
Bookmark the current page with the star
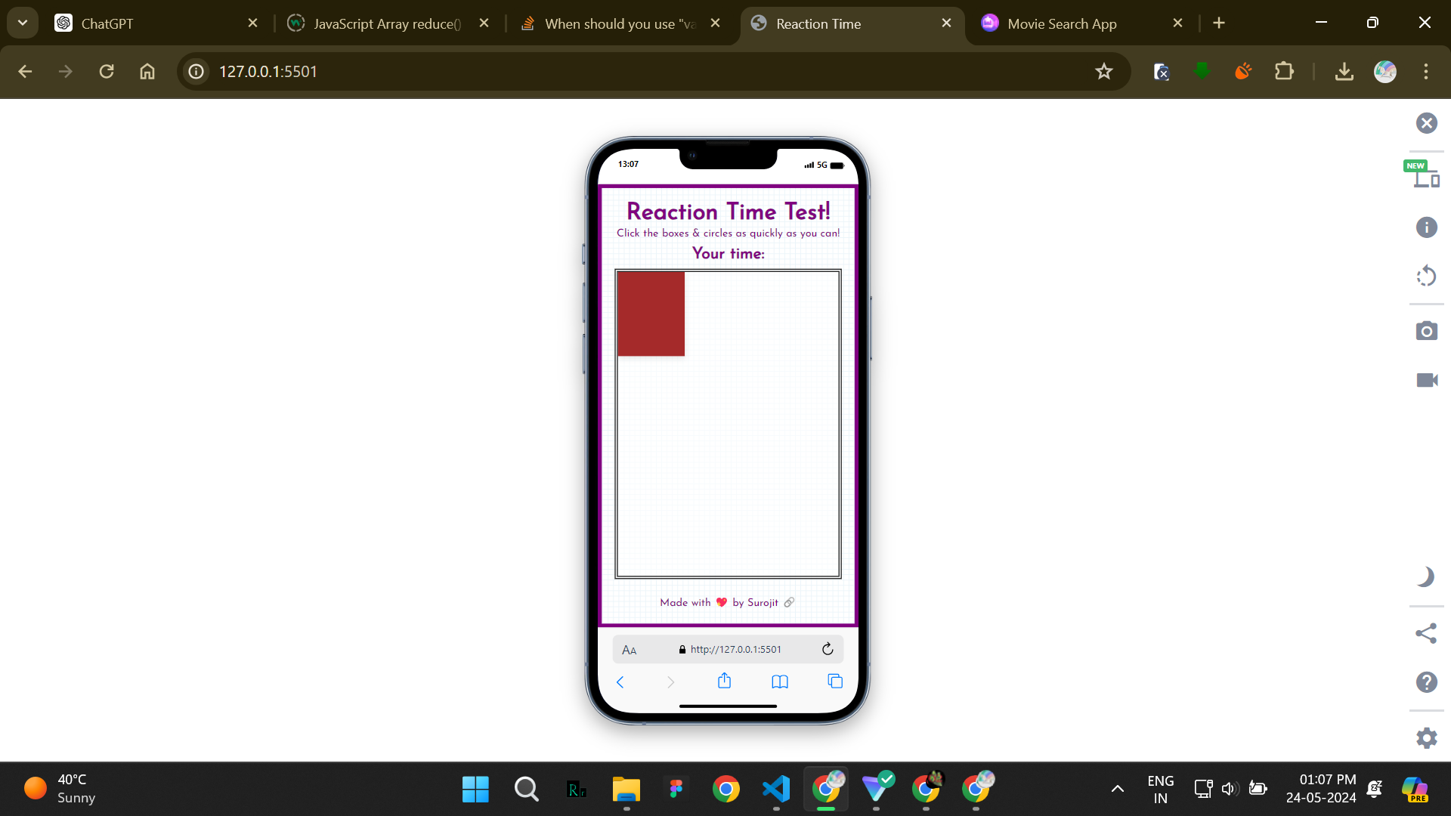pyautogui.click(x=1104, y=72)
